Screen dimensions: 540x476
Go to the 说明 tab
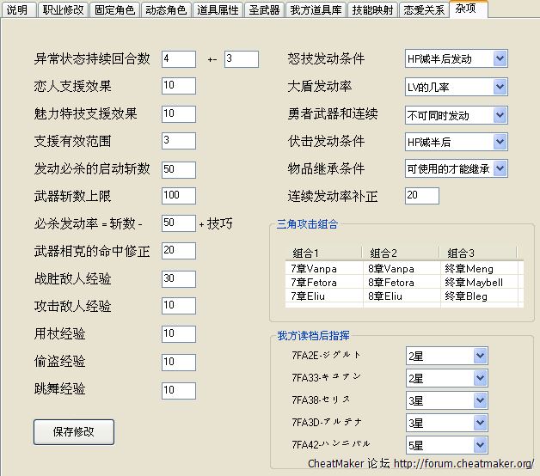pos(17,9)
